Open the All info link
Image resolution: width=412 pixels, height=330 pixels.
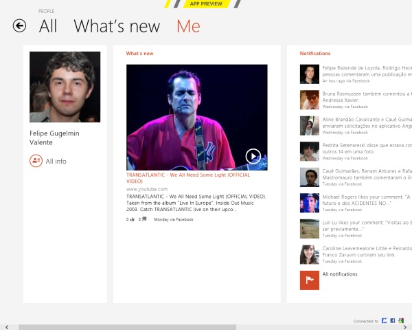56,161
